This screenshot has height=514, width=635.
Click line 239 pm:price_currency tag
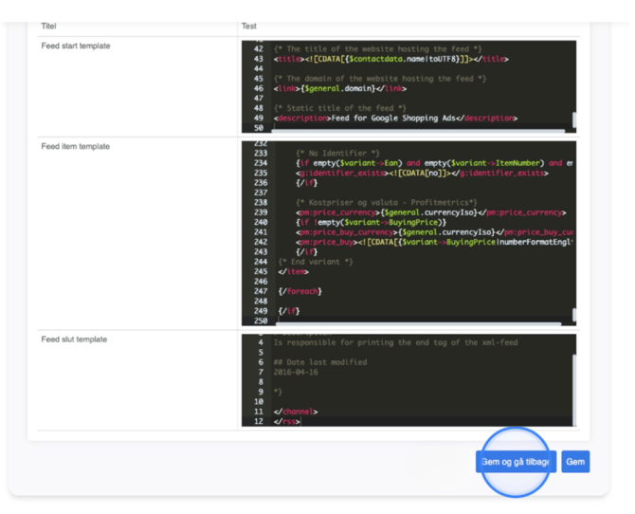(x=431, y=212)
